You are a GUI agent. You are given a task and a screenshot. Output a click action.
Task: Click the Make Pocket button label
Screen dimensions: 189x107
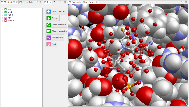coord(58,38)
